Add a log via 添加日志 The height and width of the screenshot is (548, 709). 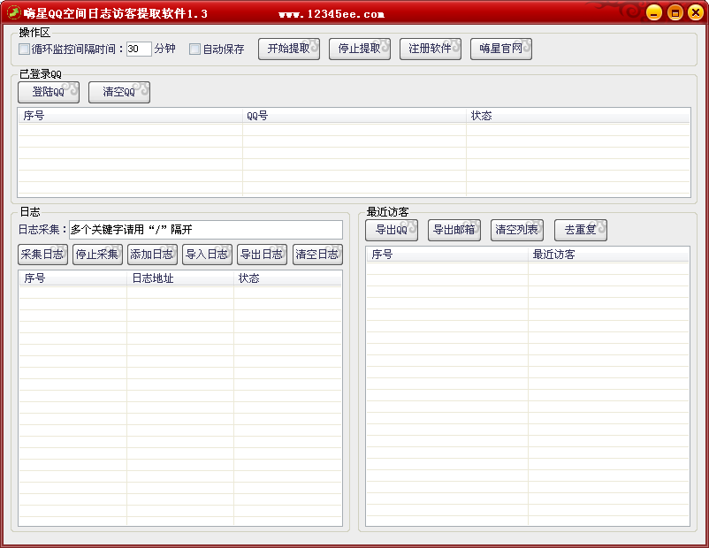152,255
